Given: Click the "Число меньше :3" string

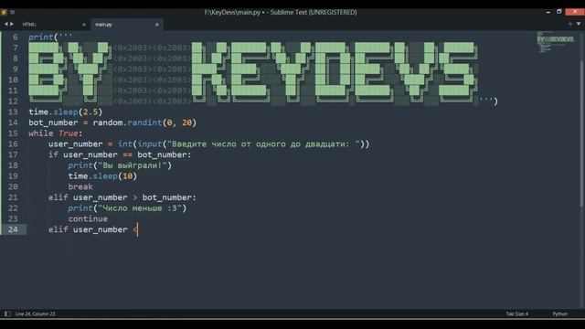Looking at the screenshot, I should tap(140, 207).
